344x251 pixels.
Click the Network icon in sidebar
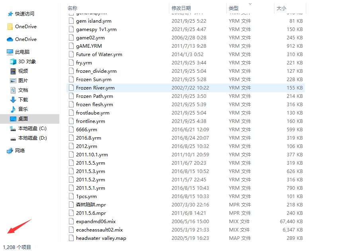(10, 151)
